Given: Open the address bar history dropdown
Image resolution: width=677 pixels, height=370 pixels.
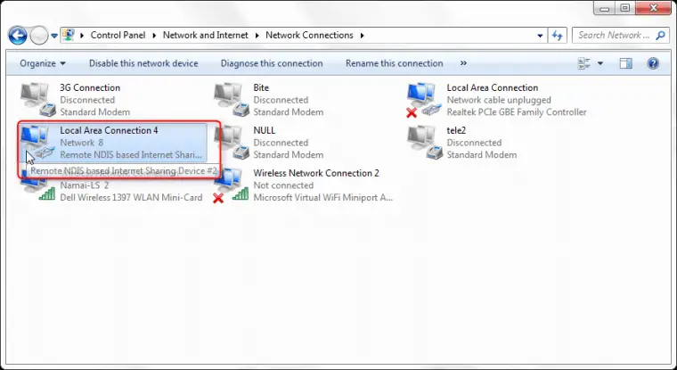Looking at the screenshot, I should pyautogui.click(x=540, y=36).
